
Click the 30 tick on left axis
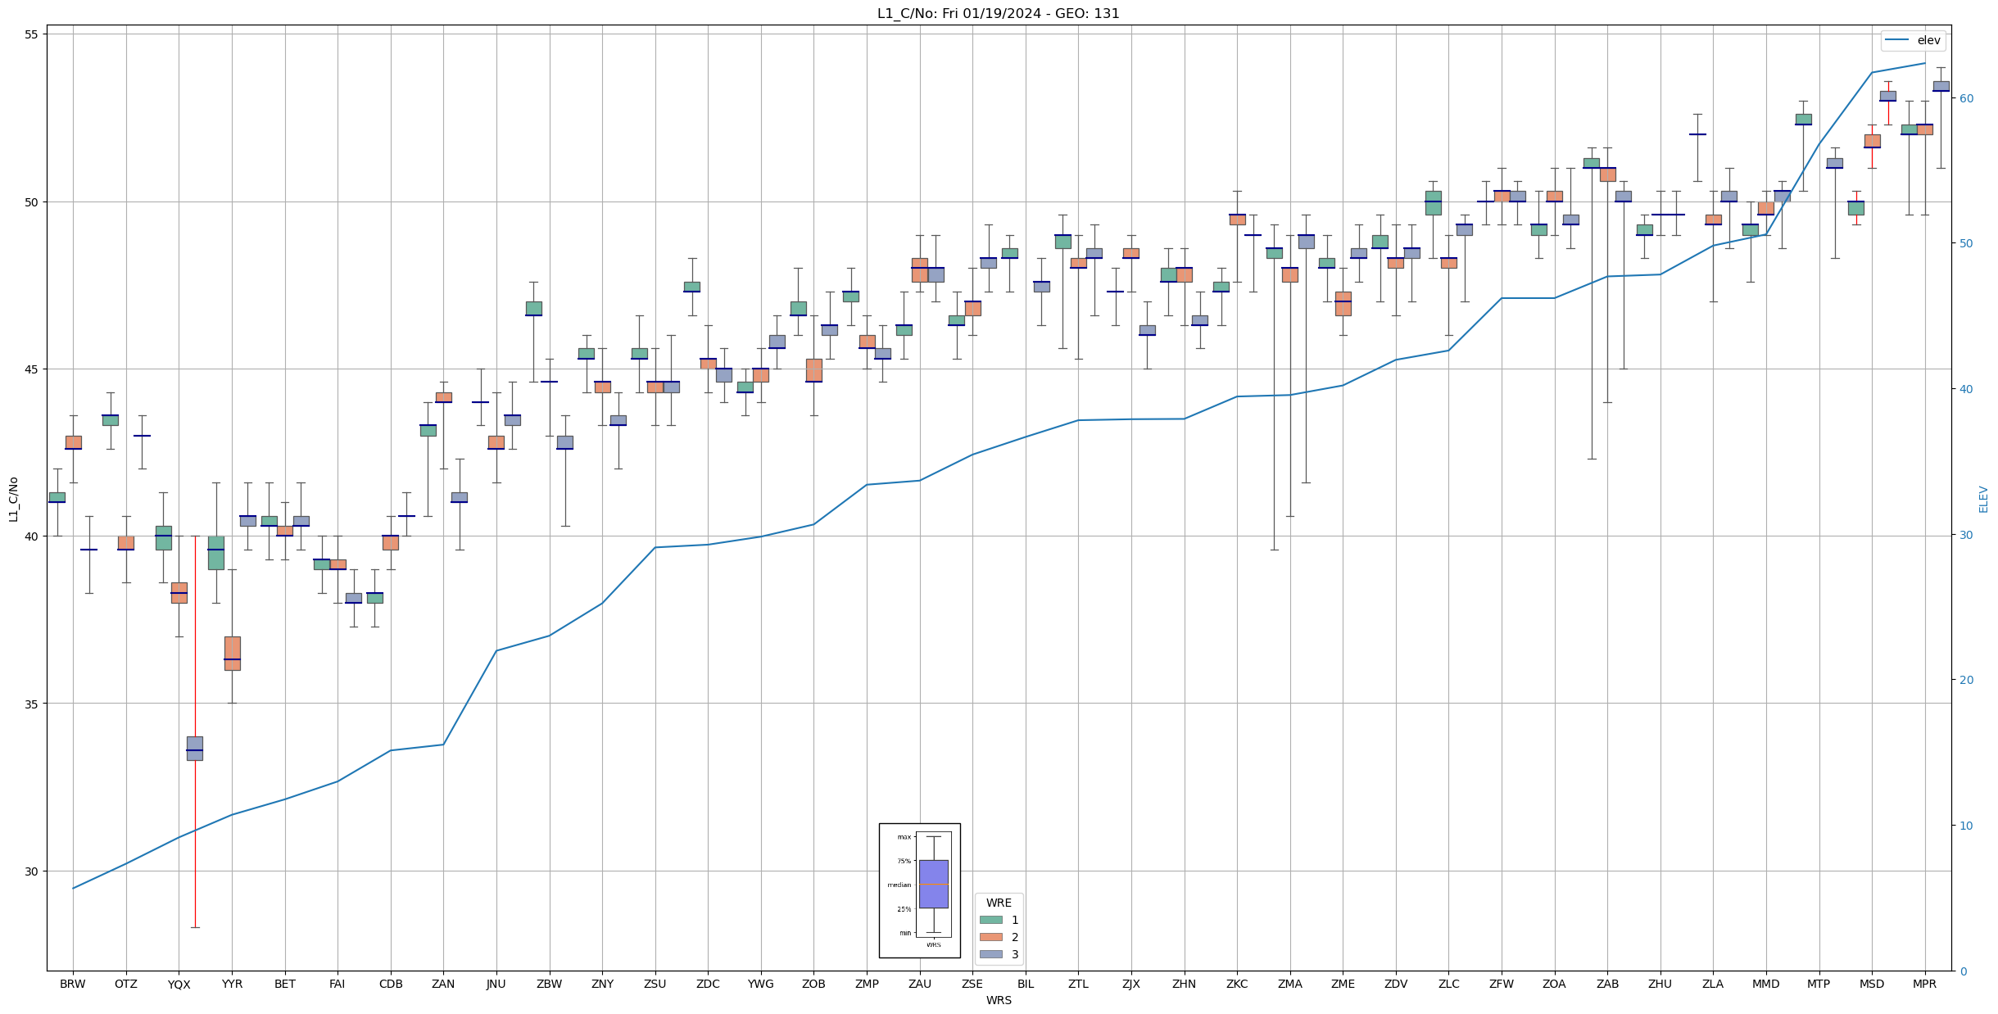coord(32,871)
